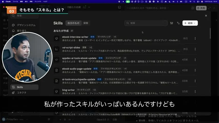
Task: Click the PhilippTaro account name at the bottom left
Action: click(x=12, y=119)
